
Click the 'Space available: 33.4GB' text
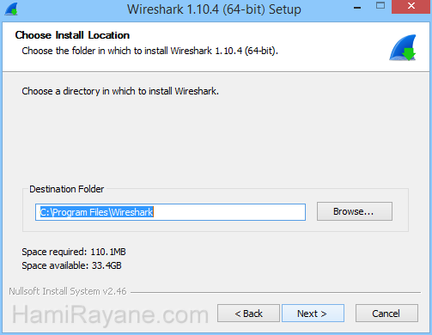(71, 265)
